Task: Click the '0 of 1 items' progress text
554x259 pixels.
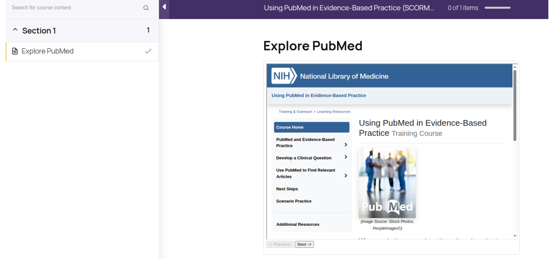Action: click(463, 8)
